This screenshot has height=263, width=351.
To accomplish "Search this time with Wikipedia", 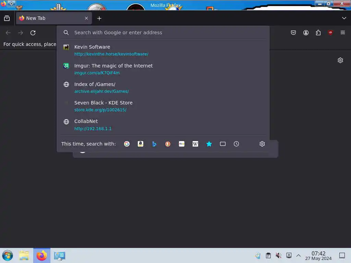I will pyautogui.click(x=195, y=144).
